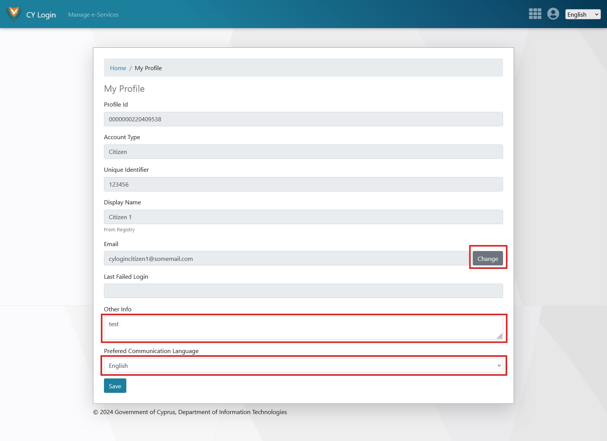The height and width of the screenshot is (441, 607).
Task: Click the My Profile breadcrumb item
Action: coord(148,68)
